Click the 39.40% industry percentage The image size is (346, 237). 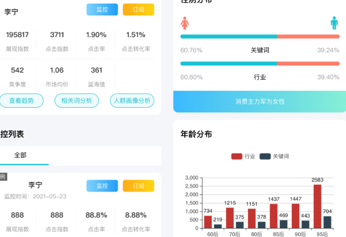pos(328,77)
